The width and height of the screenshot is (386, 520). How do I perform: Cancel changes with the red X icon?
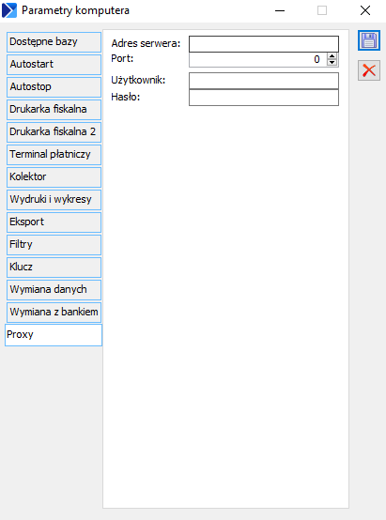369,70
